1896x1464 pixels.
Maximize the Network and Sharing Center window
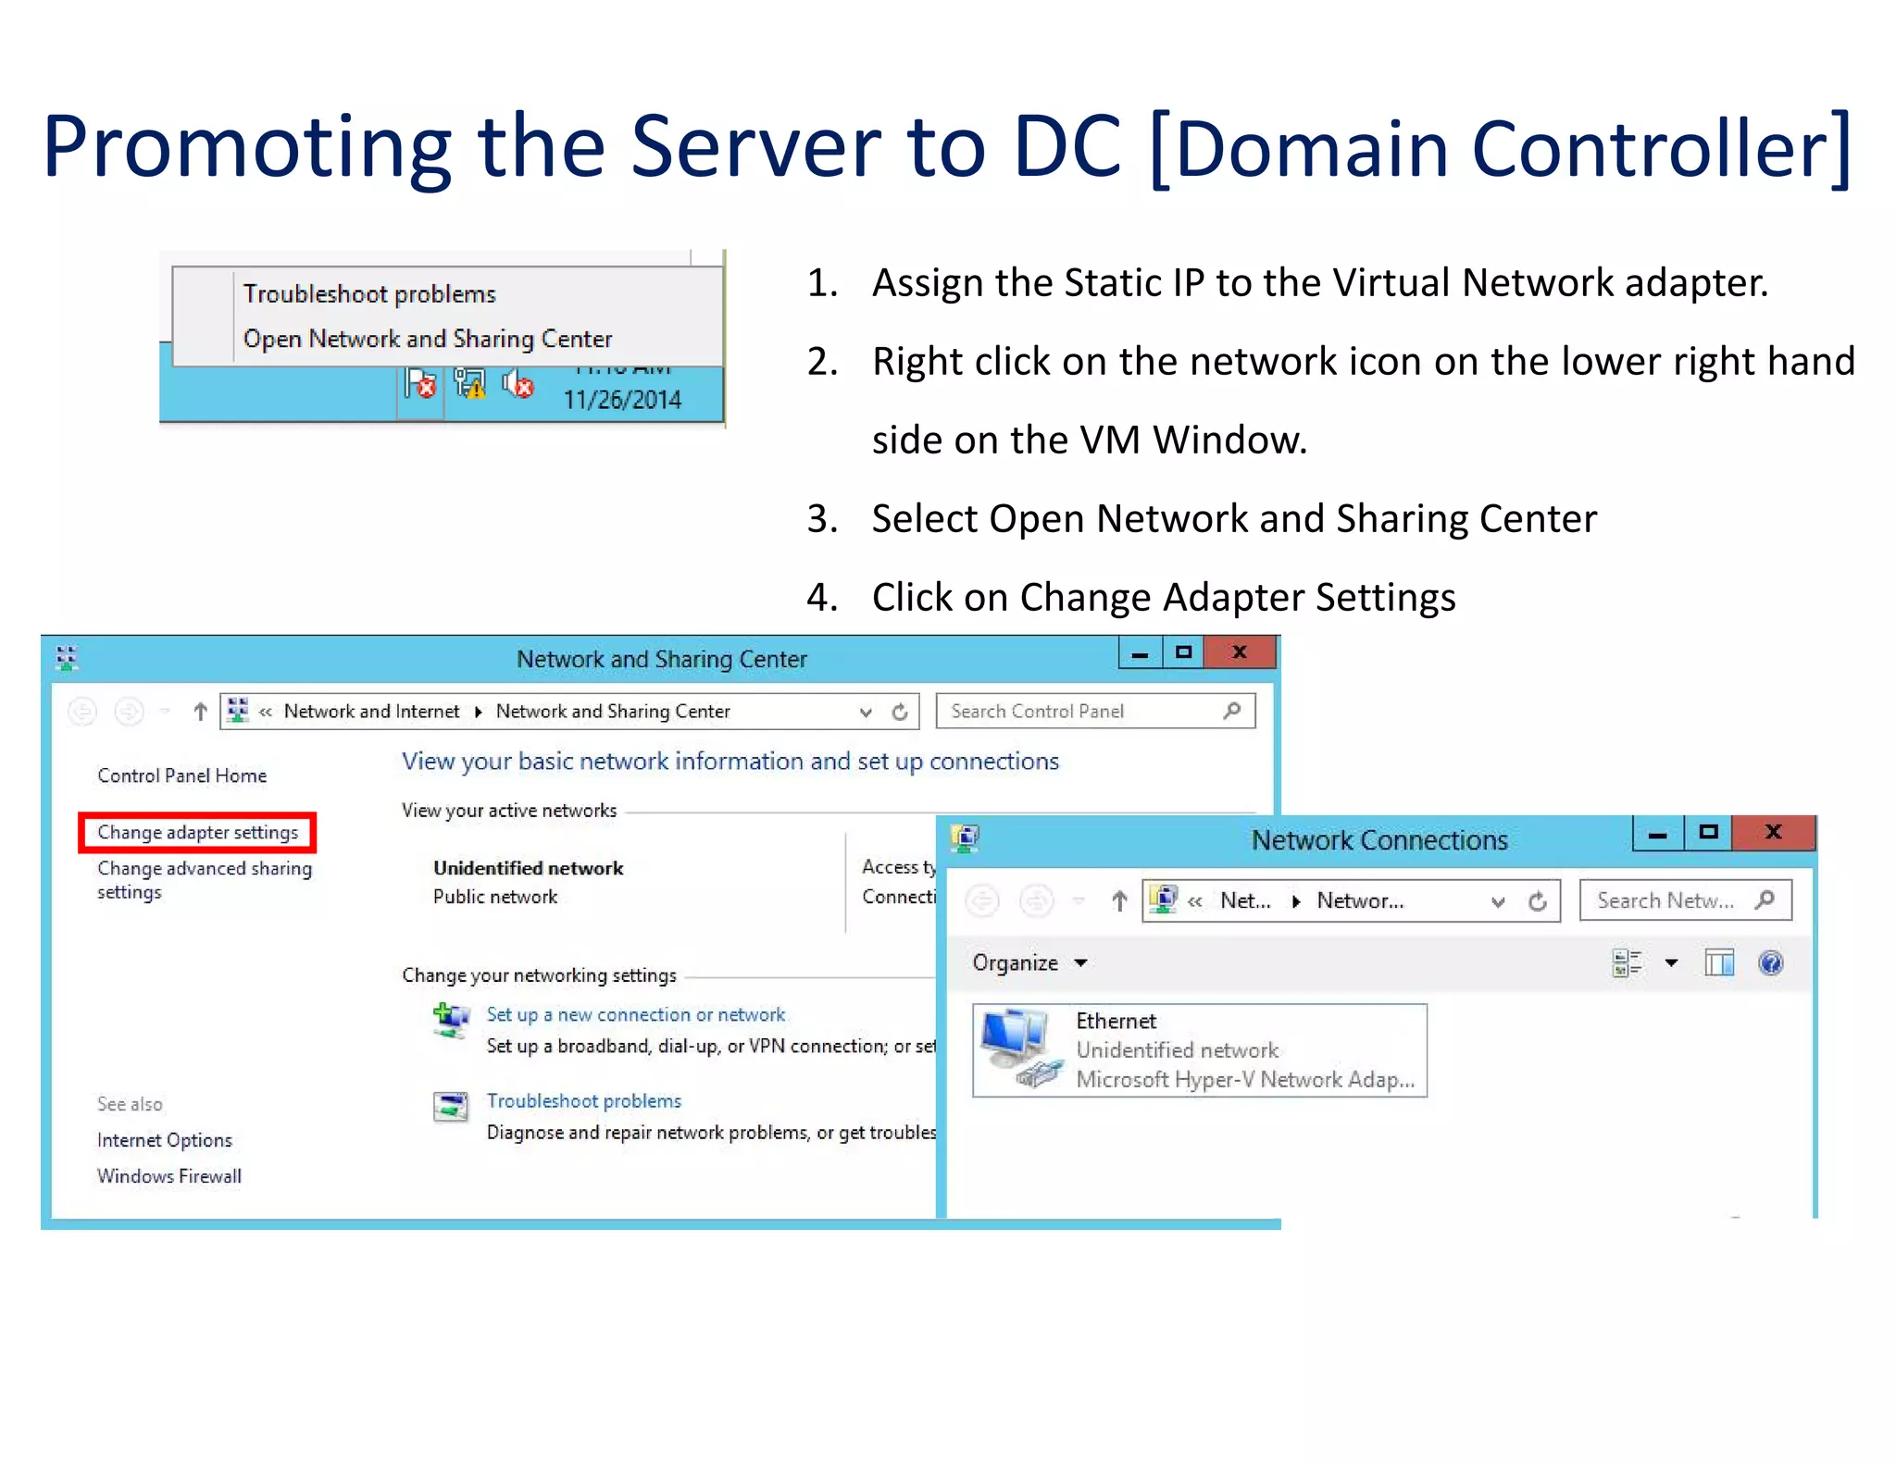click(1183, 652)
